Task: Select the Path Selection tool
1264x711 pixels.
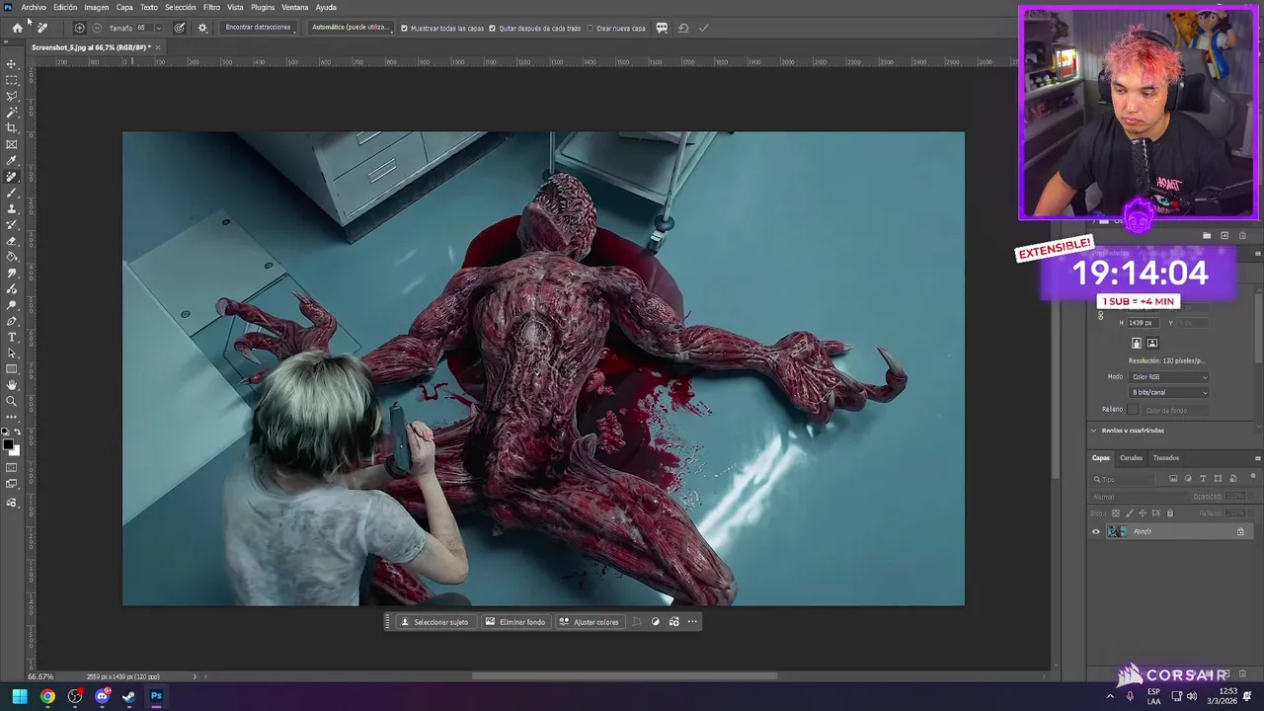Action: point(12,353)
